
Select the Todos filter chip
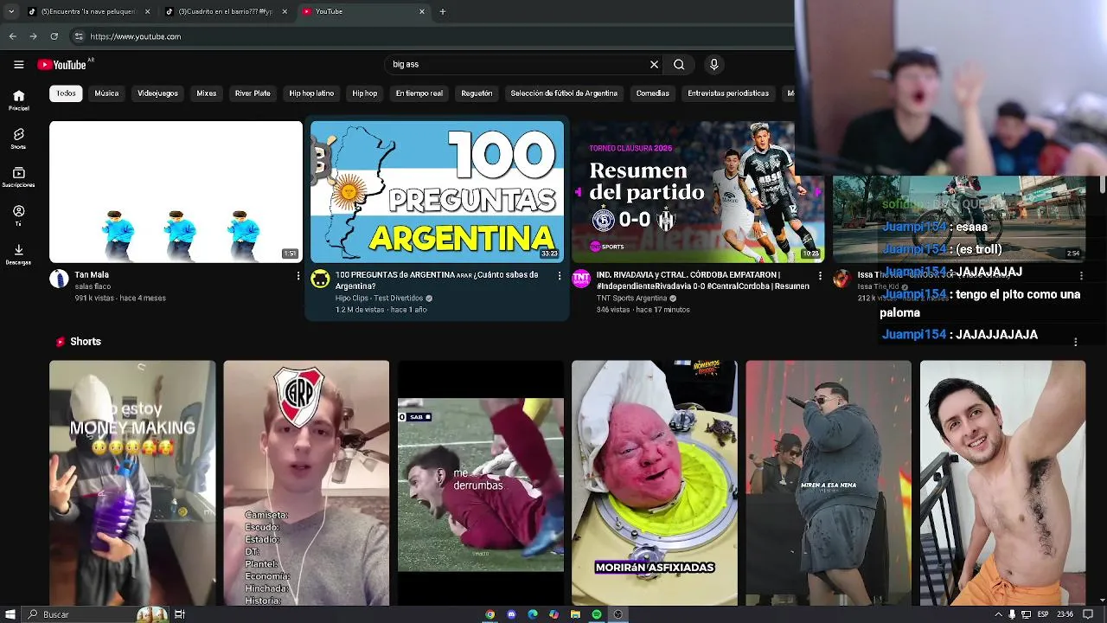(66, 93)
